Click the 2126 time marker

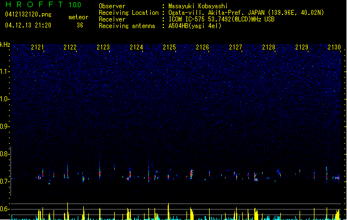click(202, 47)
